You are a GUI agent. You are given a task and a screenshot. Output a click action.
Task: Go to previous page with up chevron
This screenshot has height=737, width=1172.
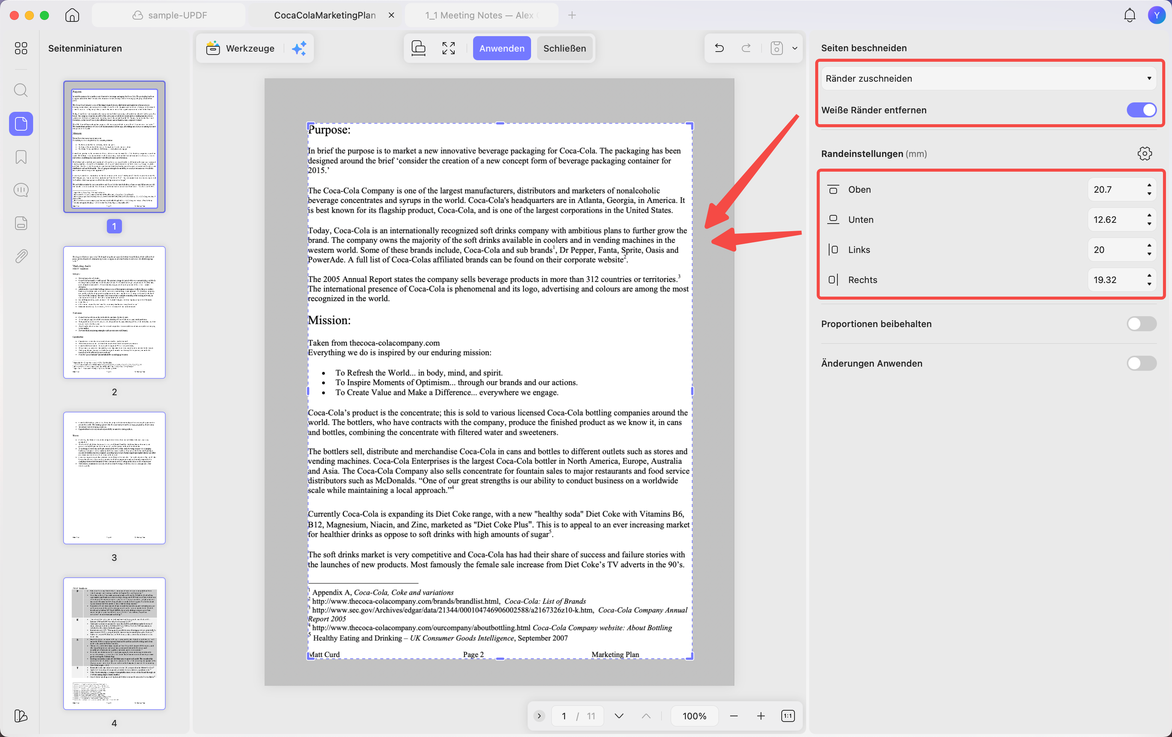[646, 716]
